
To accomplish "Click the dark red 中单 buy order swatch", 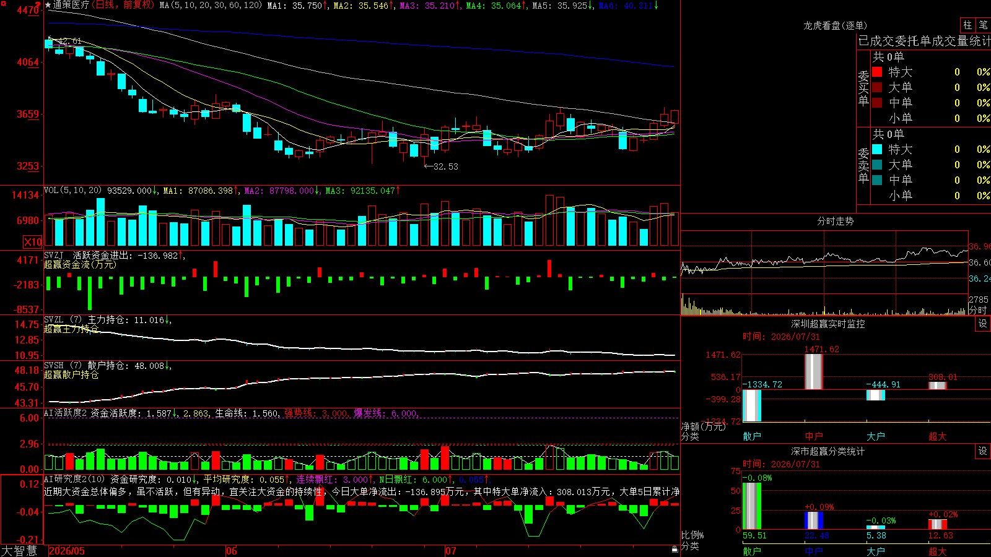I will pyautogui.click(x=877, y=103).
